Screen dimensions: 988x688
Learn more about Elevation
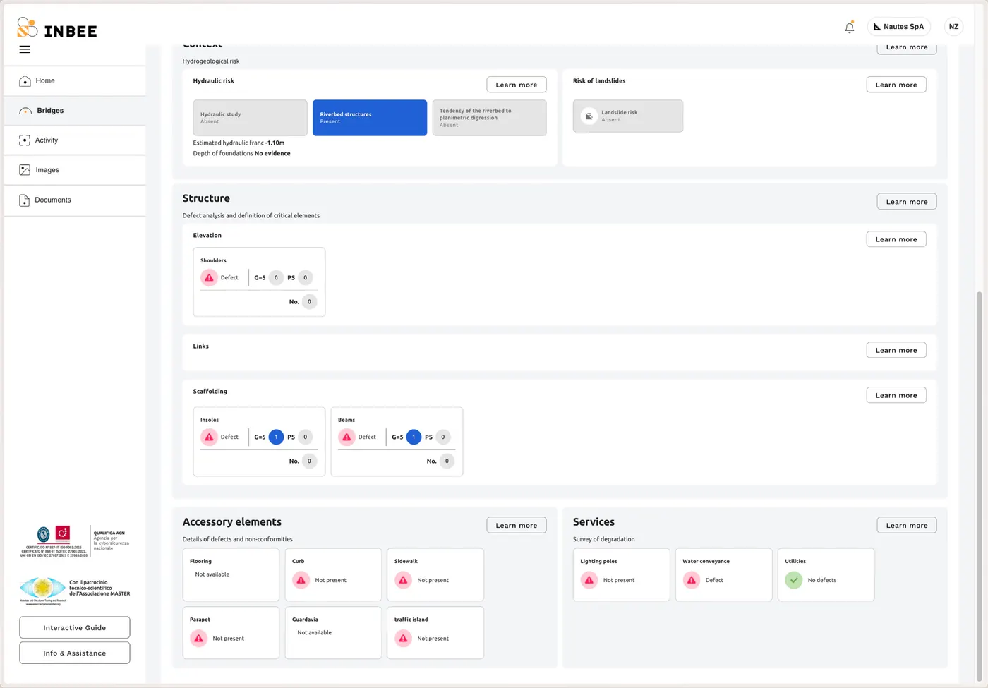point(896,239)
